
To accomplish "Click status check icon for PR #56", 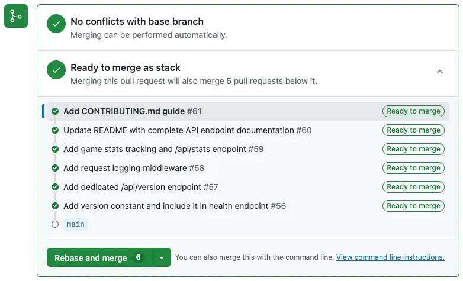I will click(55, 206).
